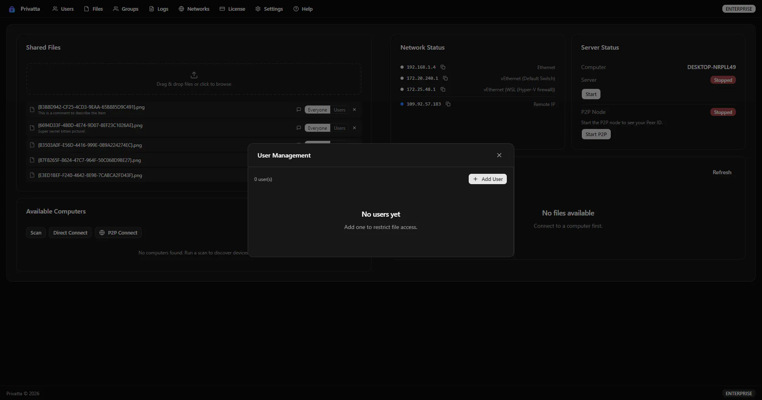Click file icon of B3503A0F png row

(32, 145)
